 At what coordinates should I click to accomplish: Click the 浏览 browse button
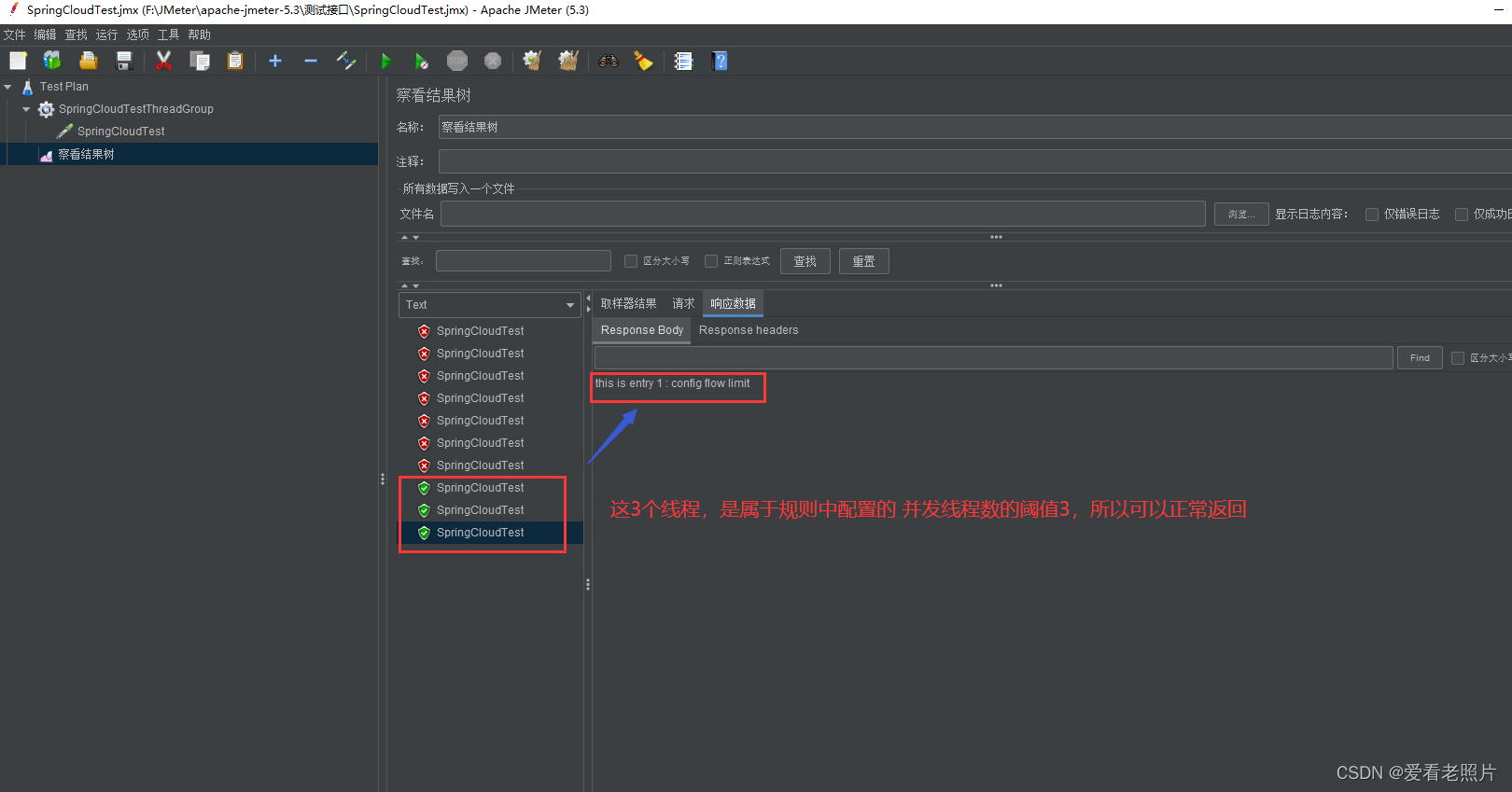pyautogui.click(x=1241, y=215)
